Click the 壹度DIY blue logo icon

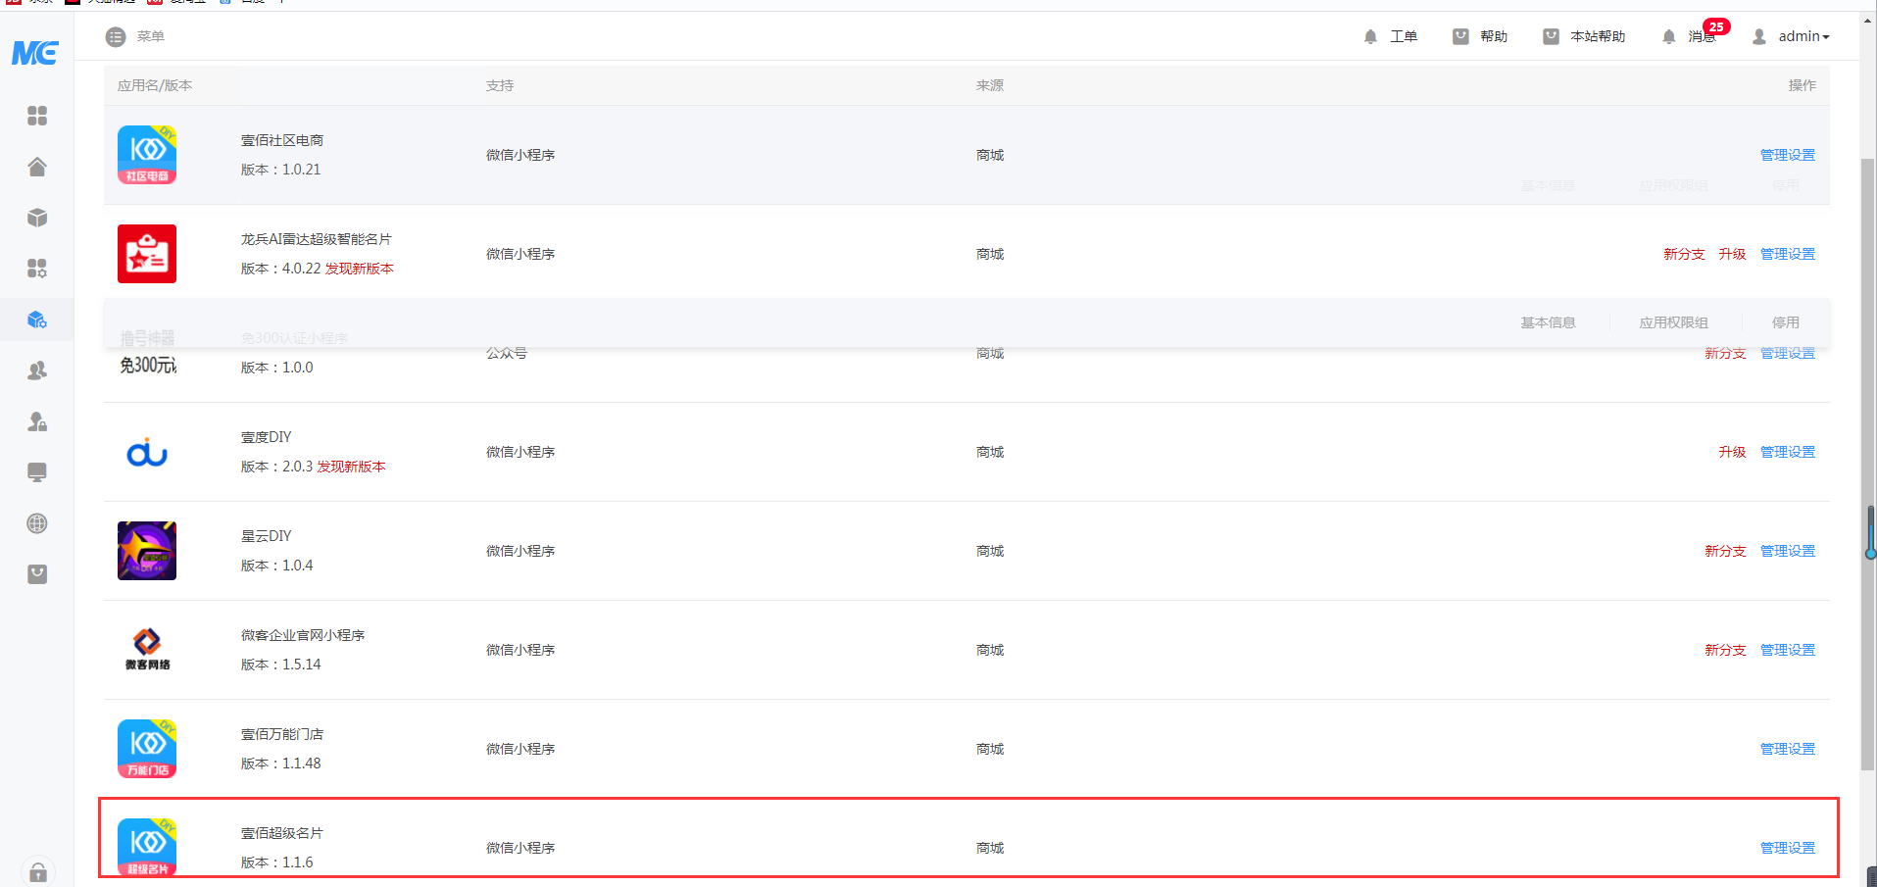click(x=147, y=452)
